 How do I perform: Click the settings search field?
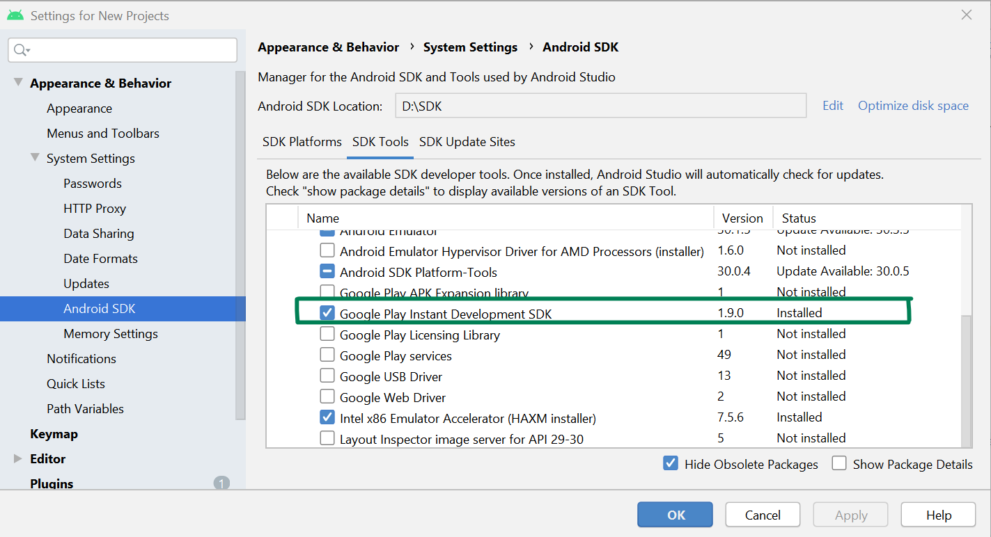(123, 50)
